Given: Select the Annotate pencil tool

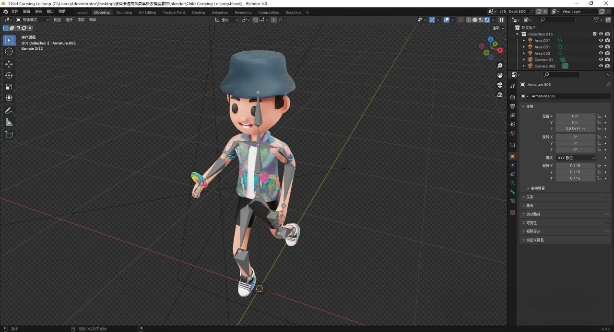Looking at the screenshot, I should [9, 111].
